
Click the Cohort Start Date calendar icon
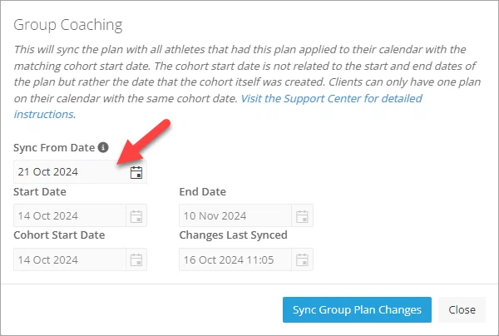click(x=136, y=259)
